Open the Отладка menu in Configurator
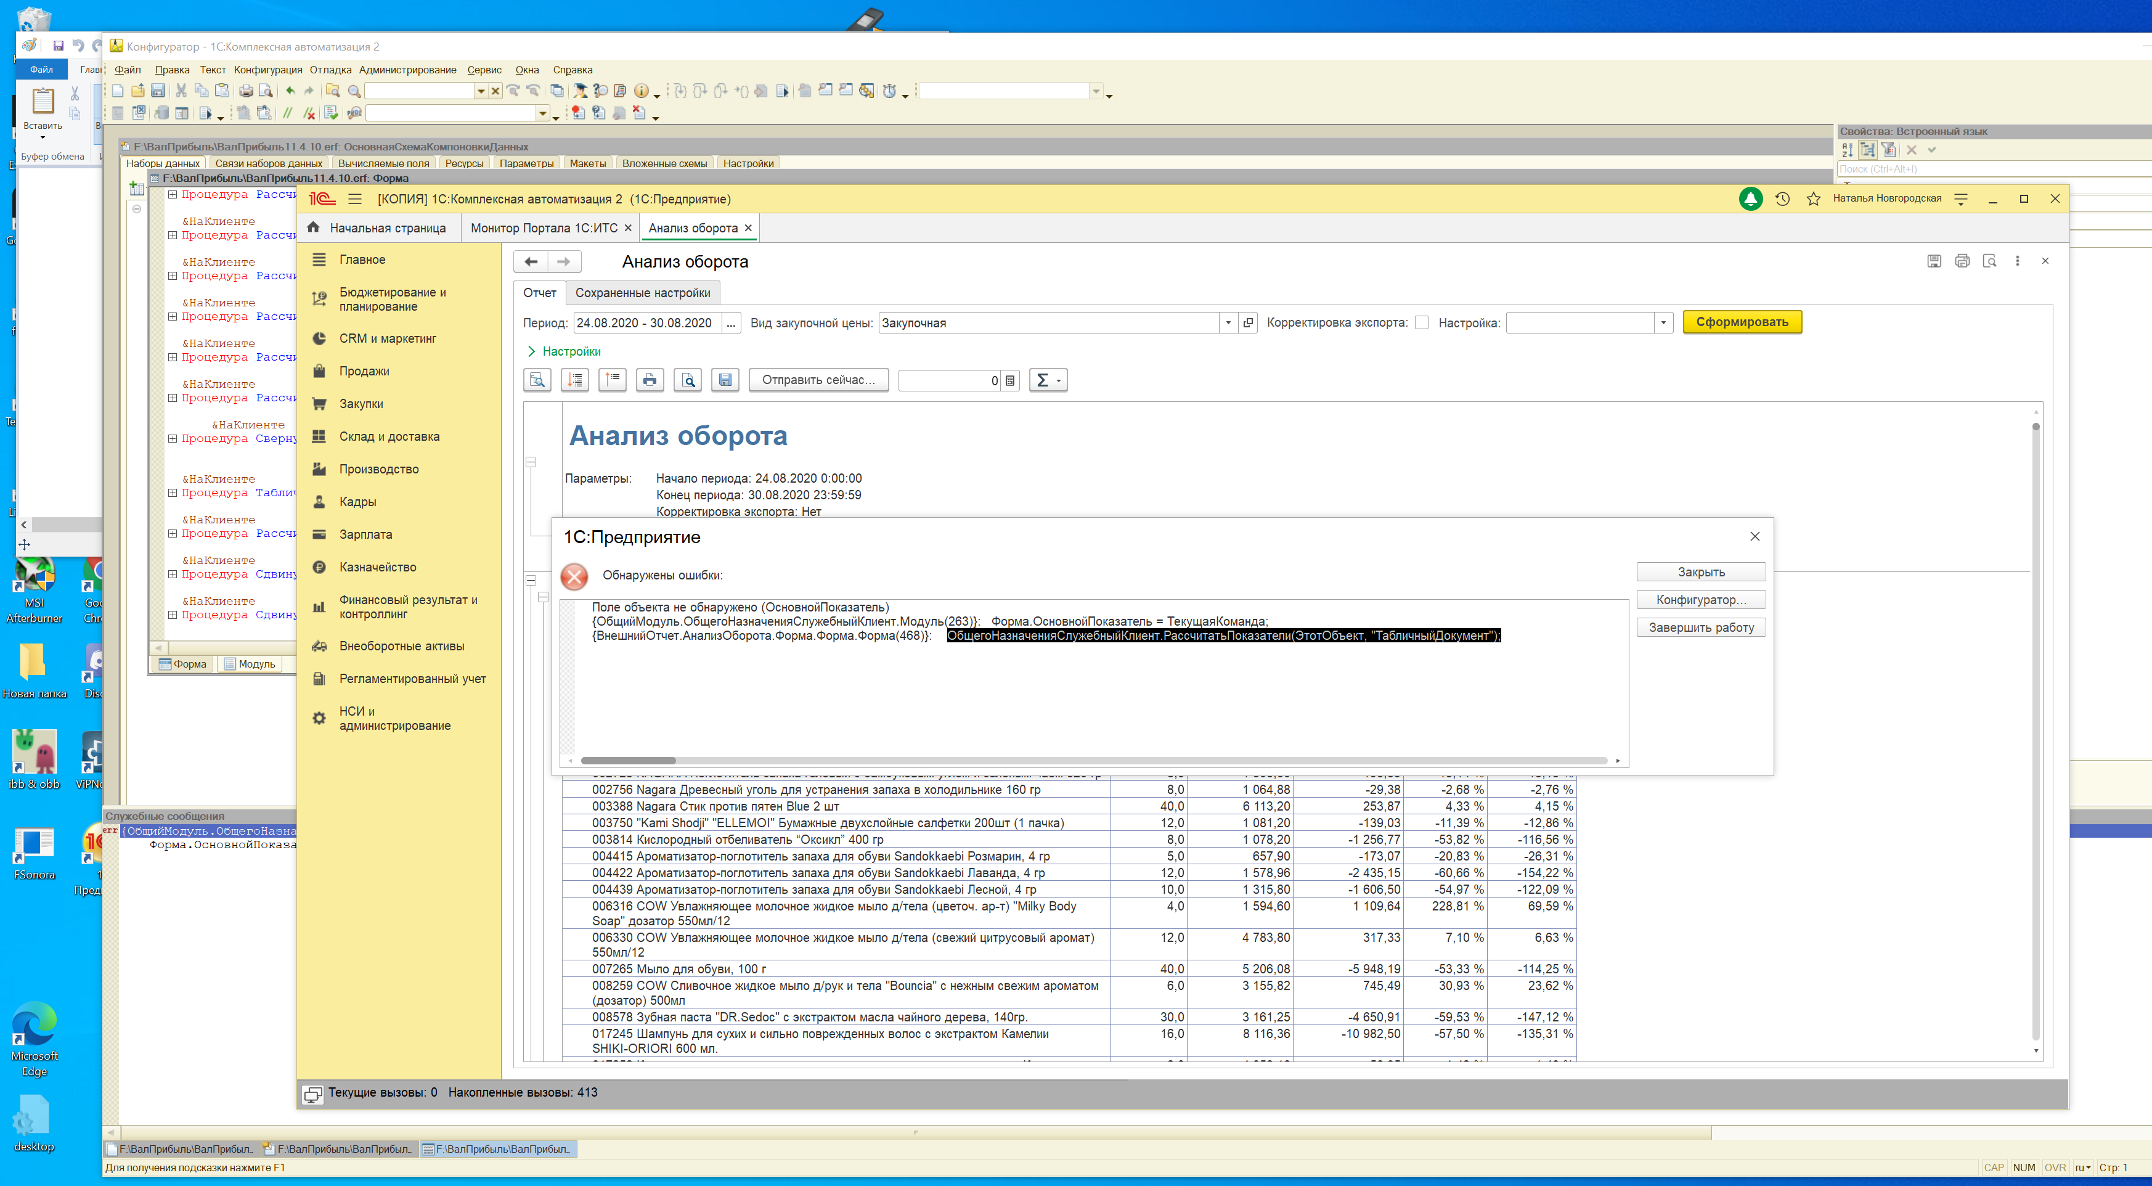This screenshot has height=1186, width=2152. pyautogui.click(x=330, y=70)
